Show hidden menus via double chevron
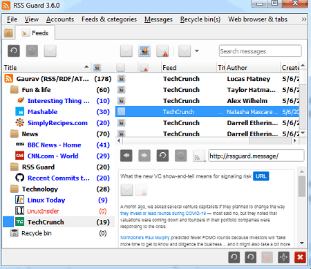This screenshot has width=311, height=269. [304, 19]
